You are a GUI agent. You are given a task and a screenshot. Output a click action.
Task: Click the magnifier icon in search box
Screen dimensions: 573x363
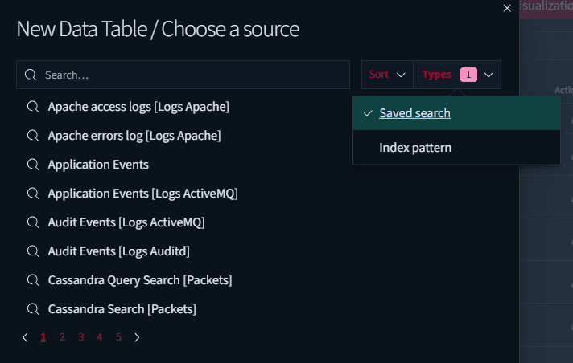coord(31,75)
